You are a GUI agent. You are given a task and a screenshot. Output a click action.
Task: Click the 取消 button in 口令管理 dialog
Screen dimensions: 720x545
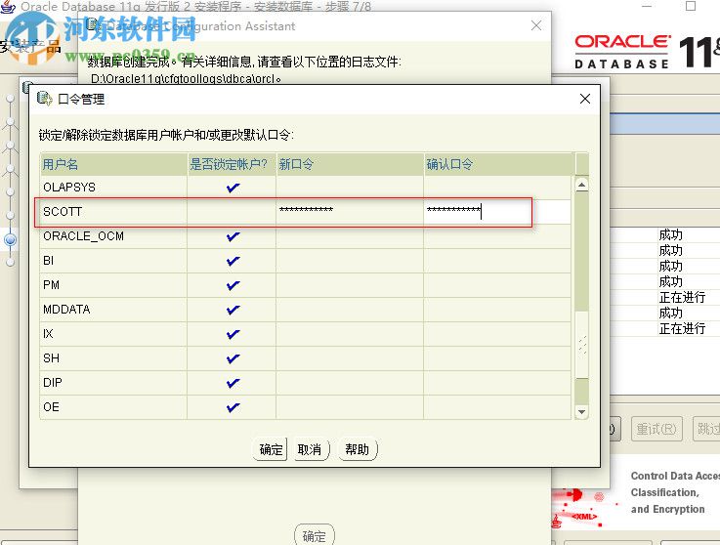coord(311,449)
